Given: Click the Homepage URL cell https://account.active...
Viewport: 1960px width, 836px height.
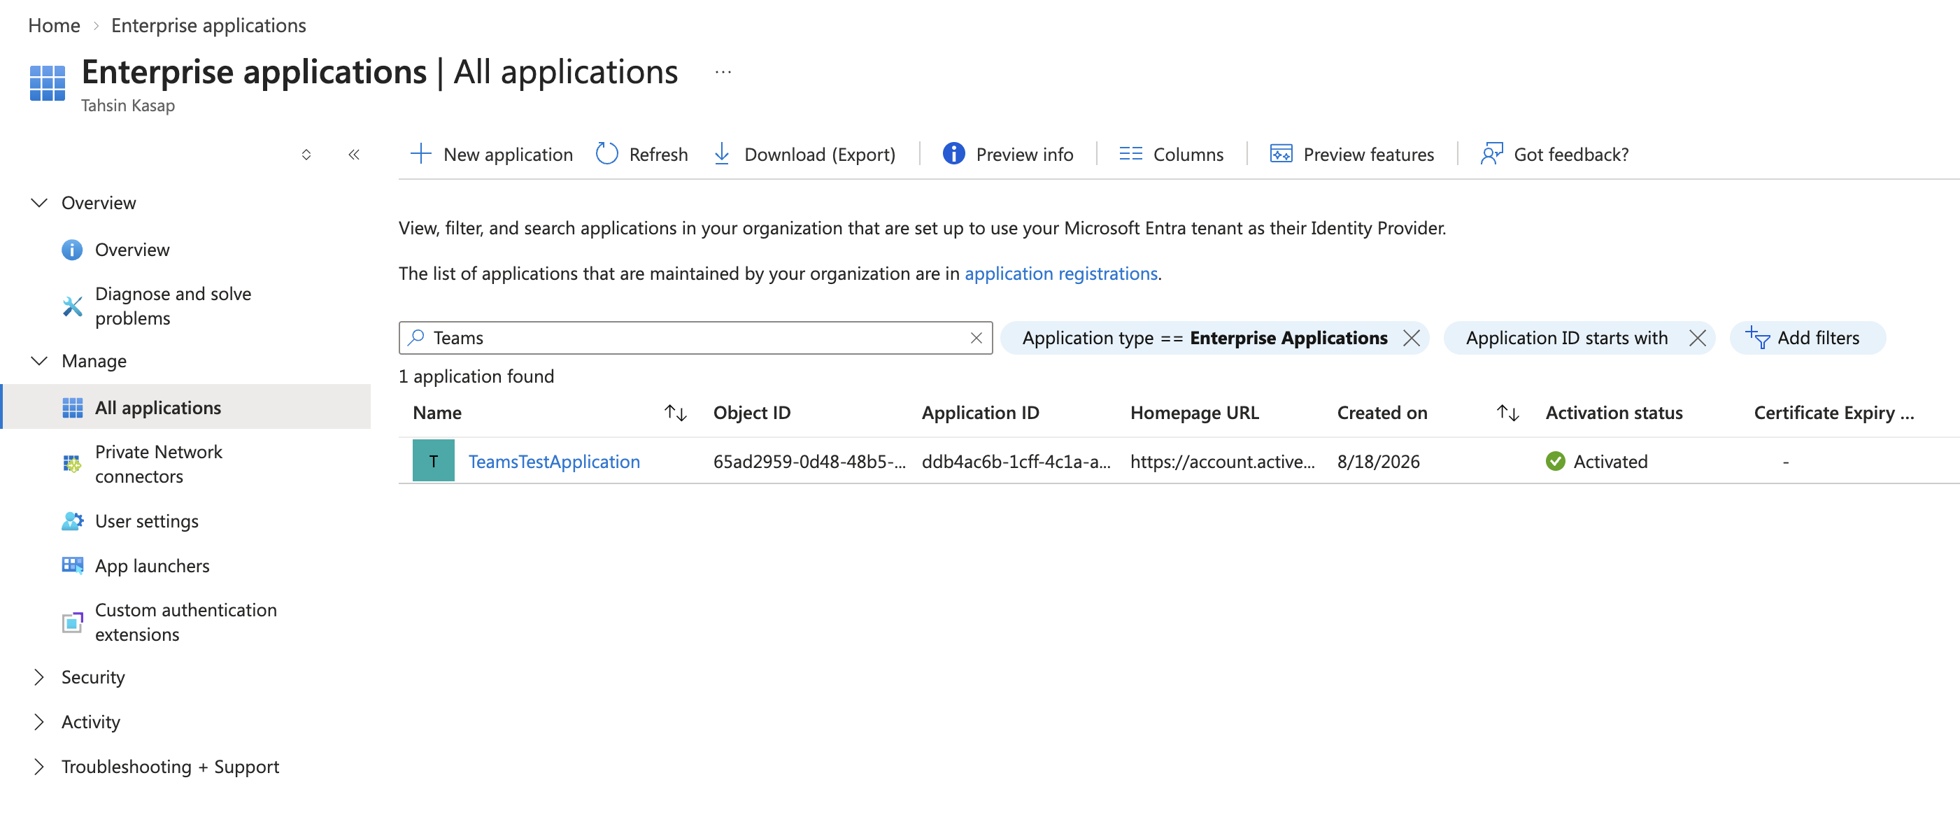Looking at the screenshot, I should click(x=1222, y=461).
